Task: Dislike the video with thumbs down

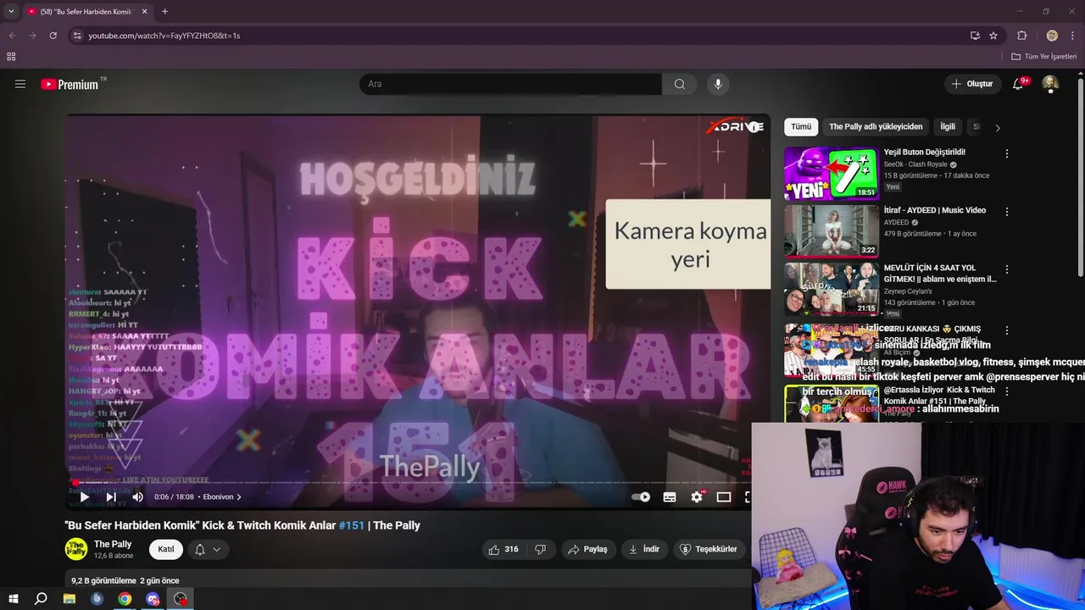Action: pos(540,549)
